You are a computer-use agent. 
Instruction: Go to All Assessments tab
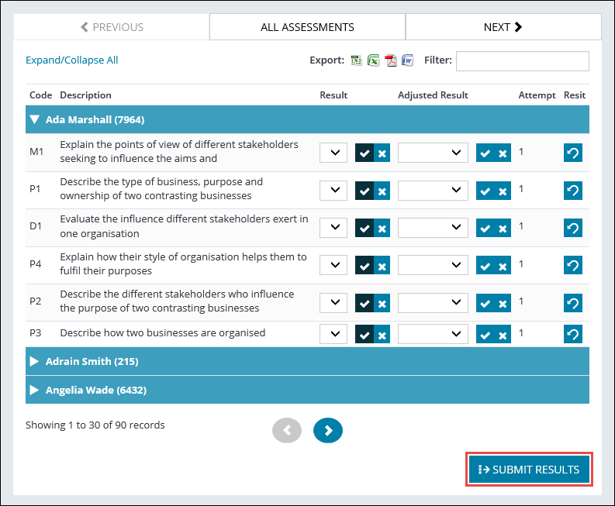pyautogui.click(x=307, y=27)
